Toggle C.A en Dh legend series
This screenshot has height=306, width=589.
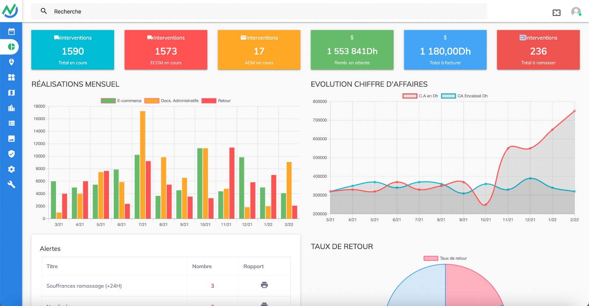(x=420, y=96)
